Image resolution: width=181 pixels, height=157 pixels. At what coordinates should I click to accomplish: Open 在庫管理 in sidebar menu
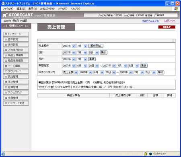(16, 87)
